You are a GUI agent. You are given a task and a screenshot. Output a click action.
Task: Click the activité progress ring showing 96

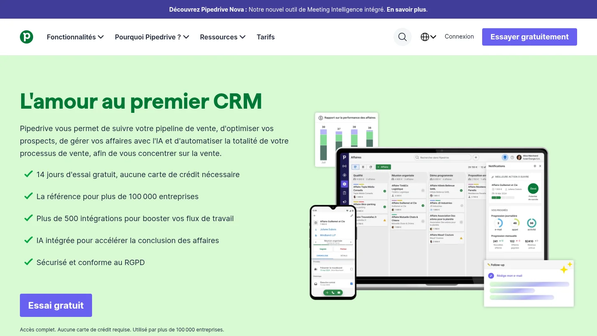(531, 223)
